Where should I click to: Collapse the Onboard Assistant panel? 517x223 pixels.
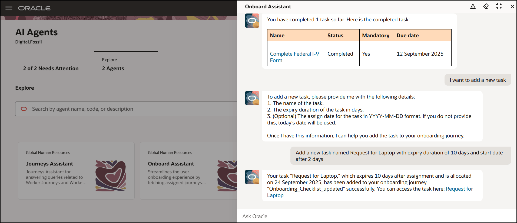pos(499,6)
